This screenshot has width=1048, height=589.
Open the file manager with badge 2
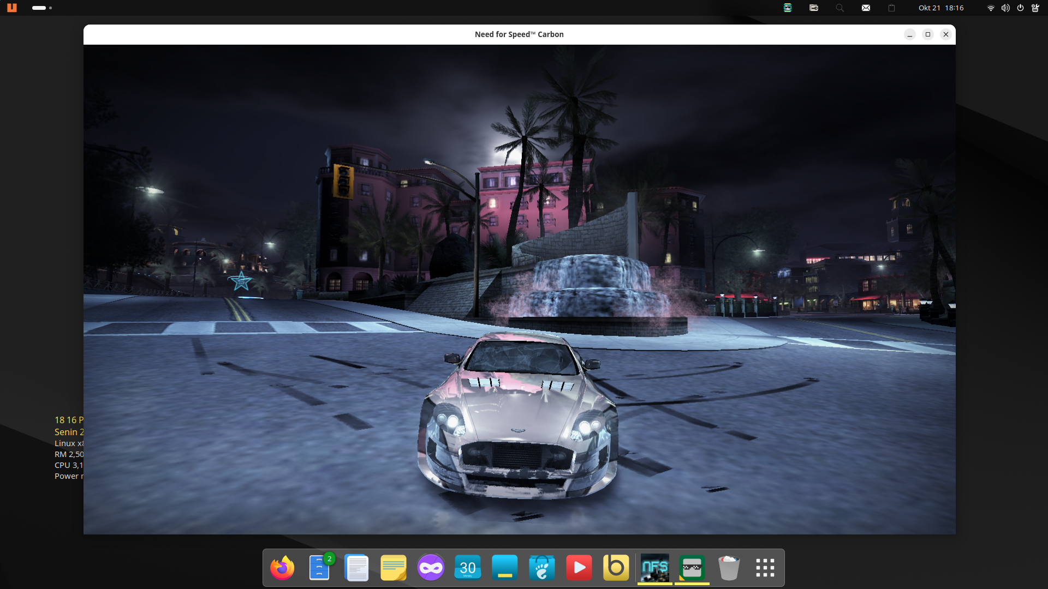320,568
